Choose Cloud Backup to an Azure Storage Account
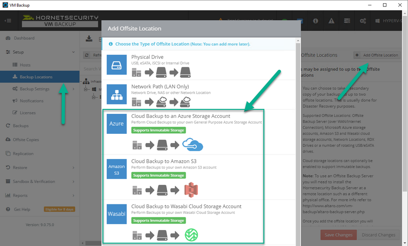This screenshot has width=408, height=246. coord(181,116)
